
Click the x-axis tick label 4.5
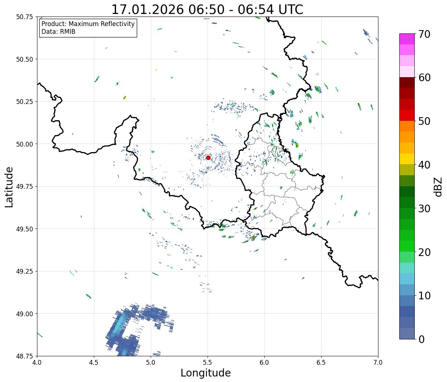click(x=94, y=363)
